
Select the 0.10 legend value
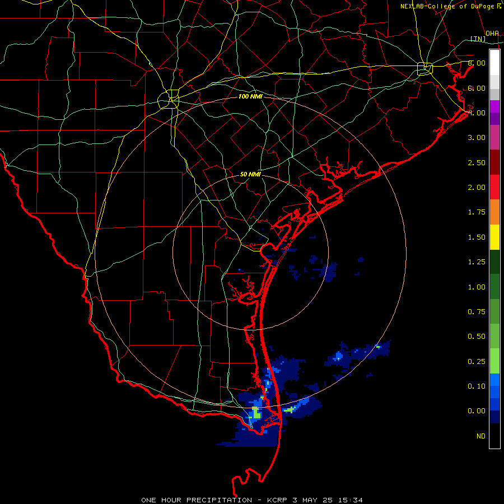tap(477, 386)
